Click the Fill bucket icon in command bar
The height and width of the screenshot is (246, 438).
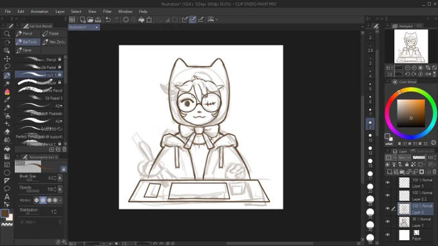(141, 19)
